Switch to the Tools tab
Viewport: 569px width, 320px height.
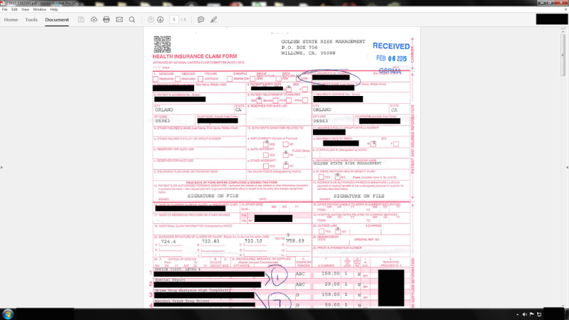tap(31, 19)
